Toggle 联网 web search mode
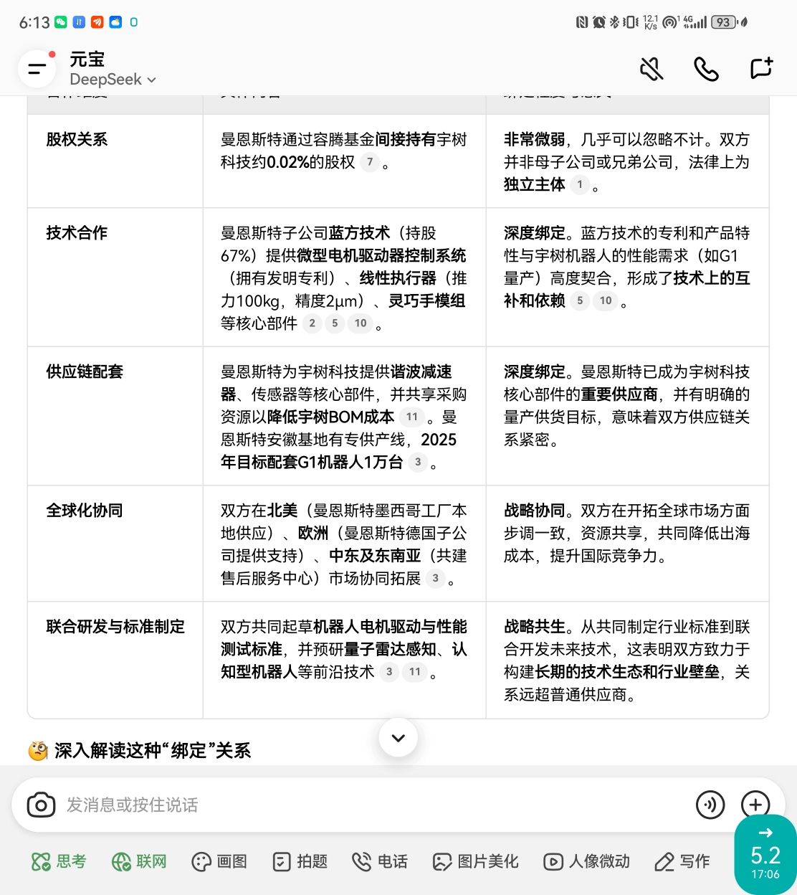 click(139, 861)
